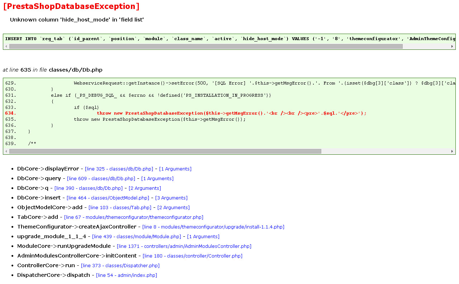Click the DispatcherCore->dispatch trace entry

tap(53, 275)
